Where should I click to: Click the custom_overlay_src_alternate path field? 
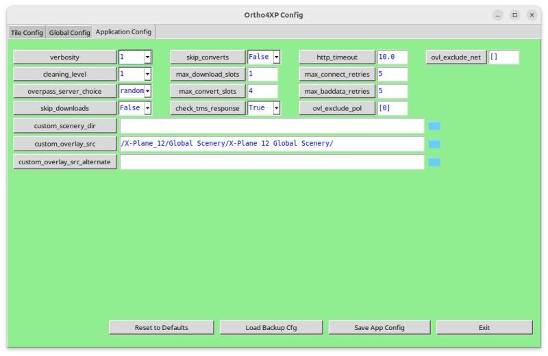[x=272, y=162]
